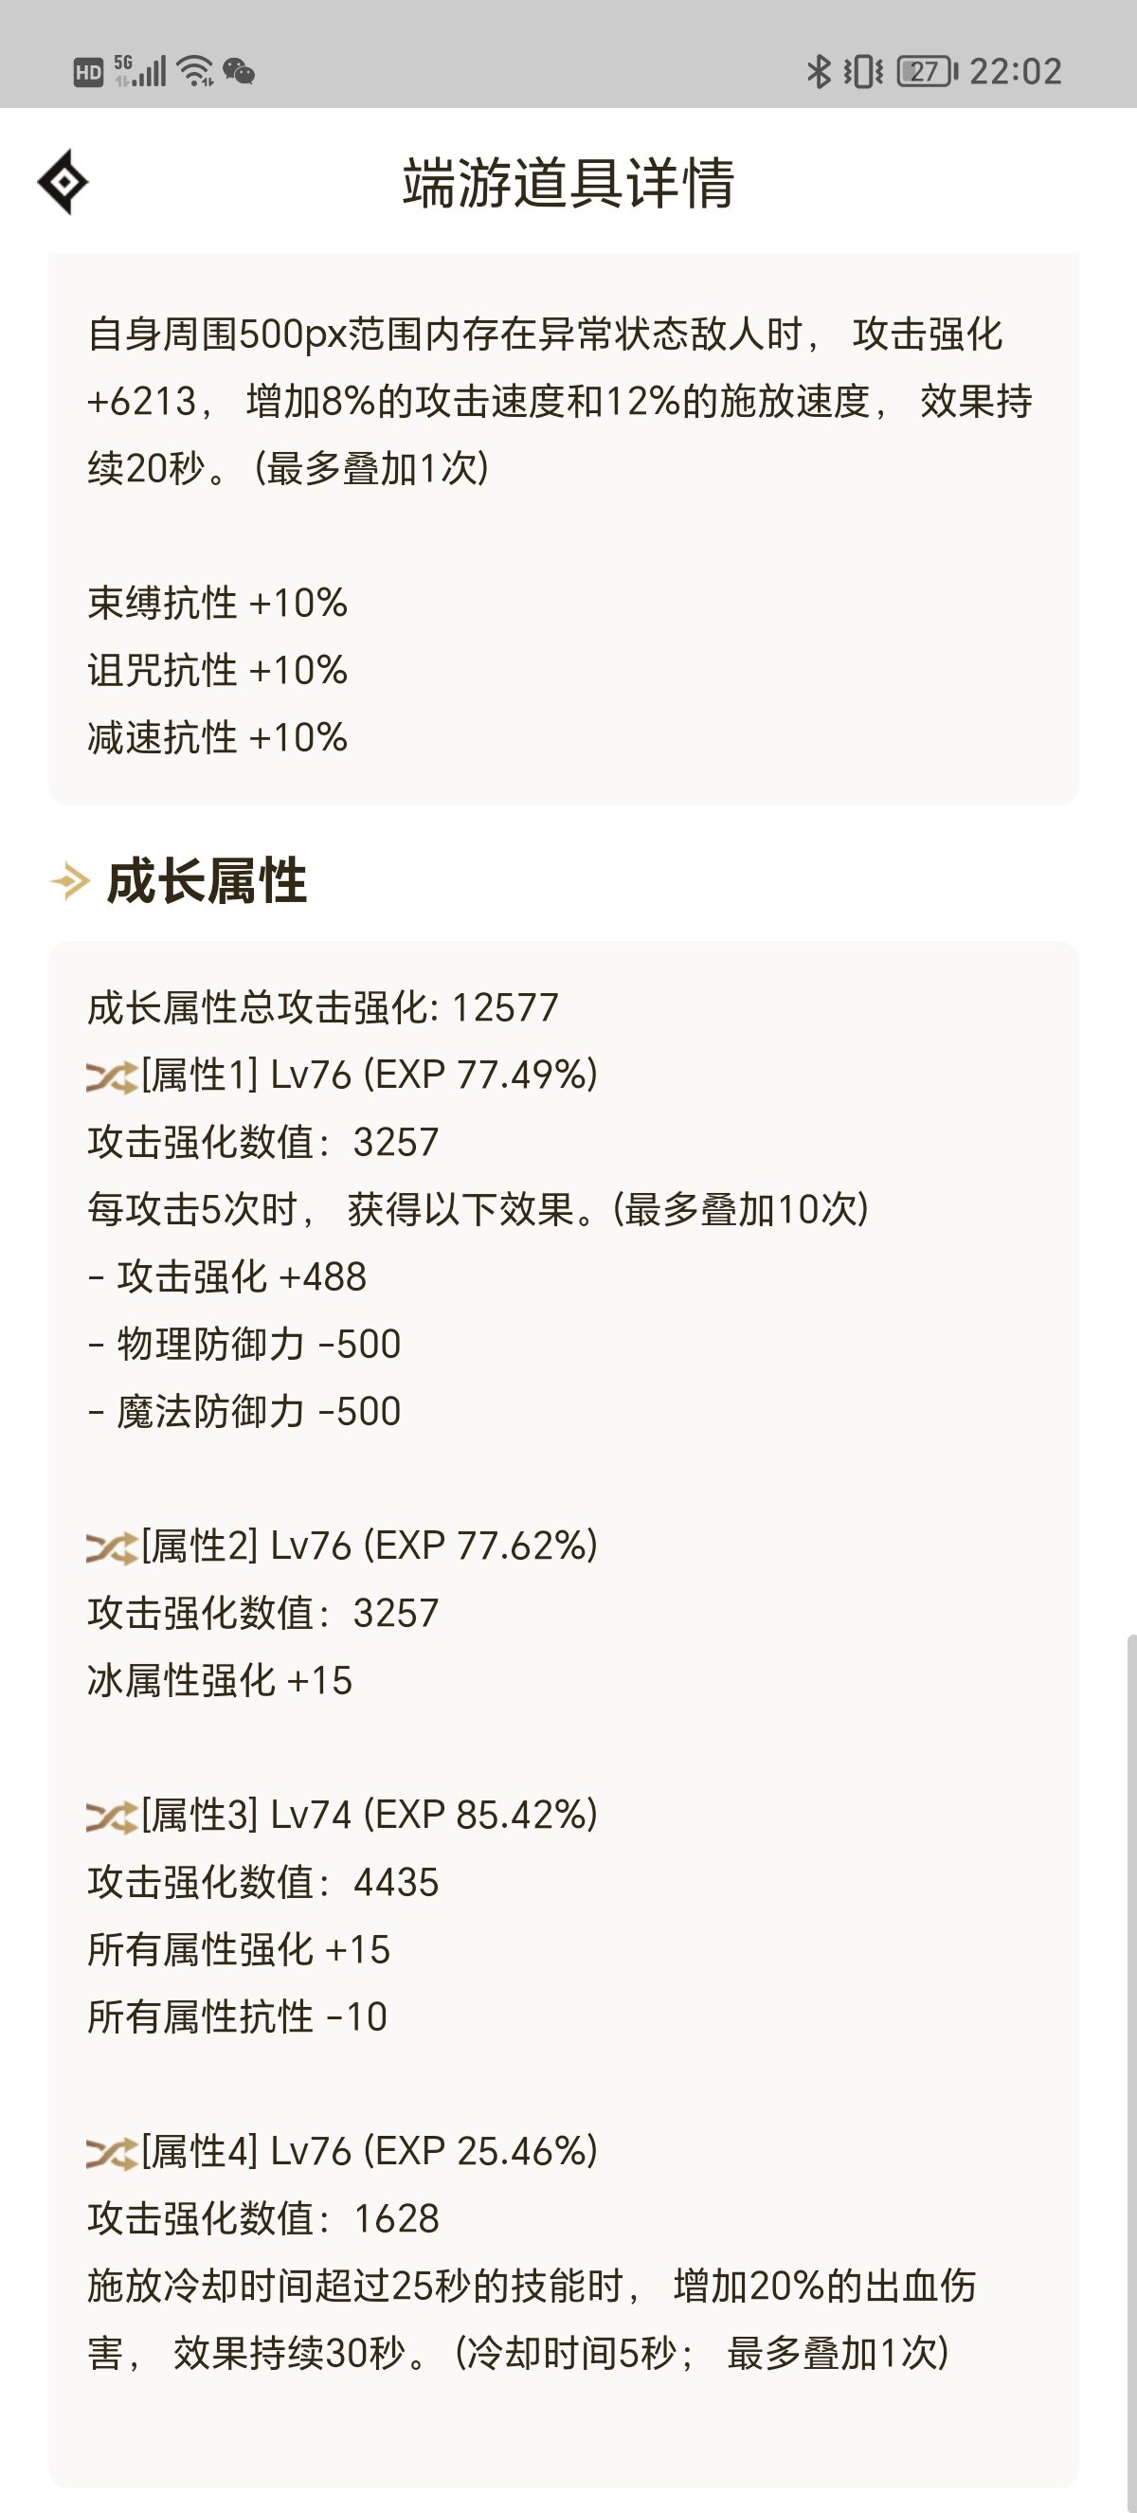The width and height of the screenshot is (1137, 2513).
Task: Tap the shuffle icon beside 属性2
Action: (x=112, y=1548)
